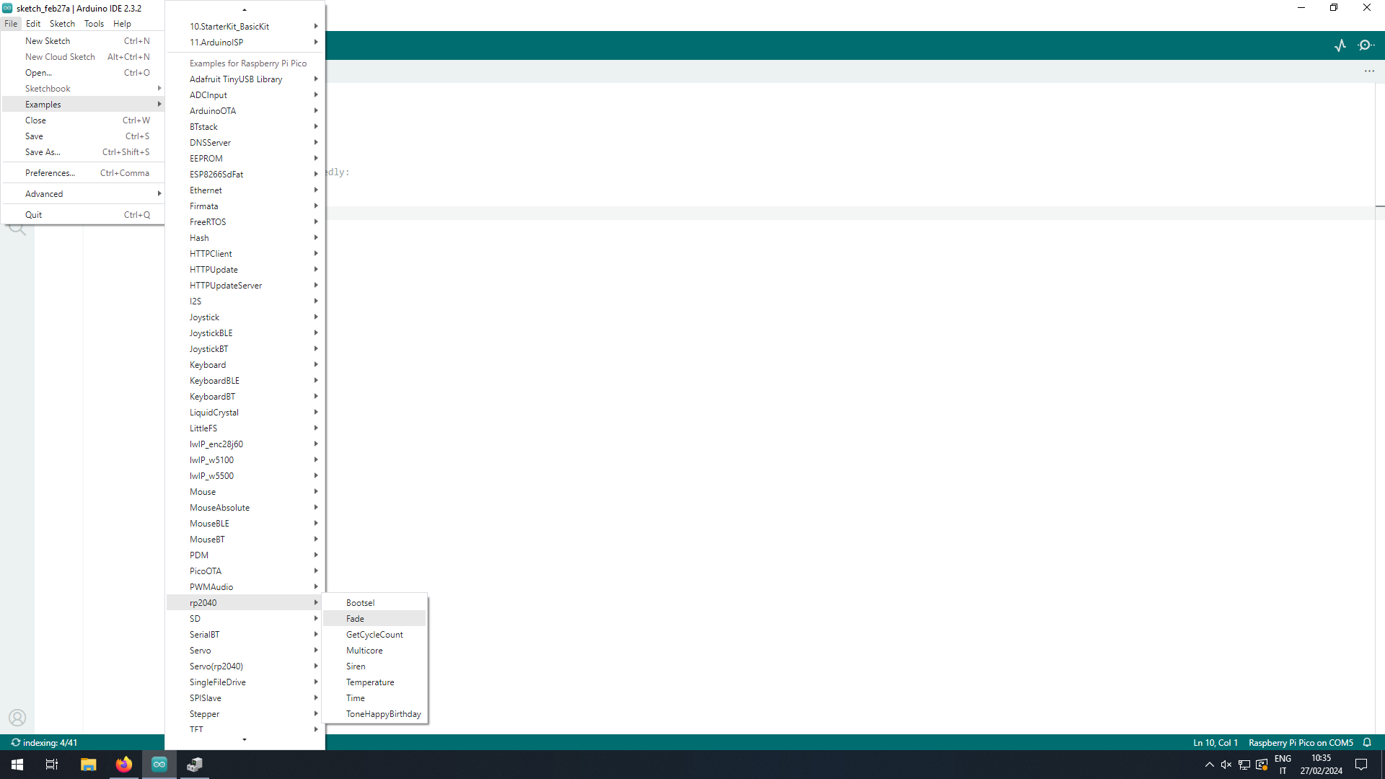Image resolution: width=1385 pixels, height=779 pixels.
Task: Select 10.StarterKit_BasicKit examples entry
Action: (245, 27)
